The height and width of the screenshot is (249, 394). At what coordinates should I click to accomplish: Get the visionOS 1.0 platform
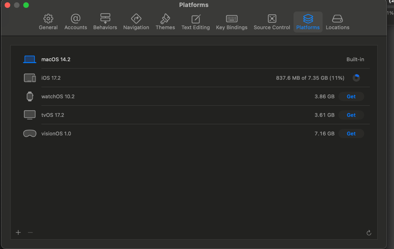click(351, 134)
